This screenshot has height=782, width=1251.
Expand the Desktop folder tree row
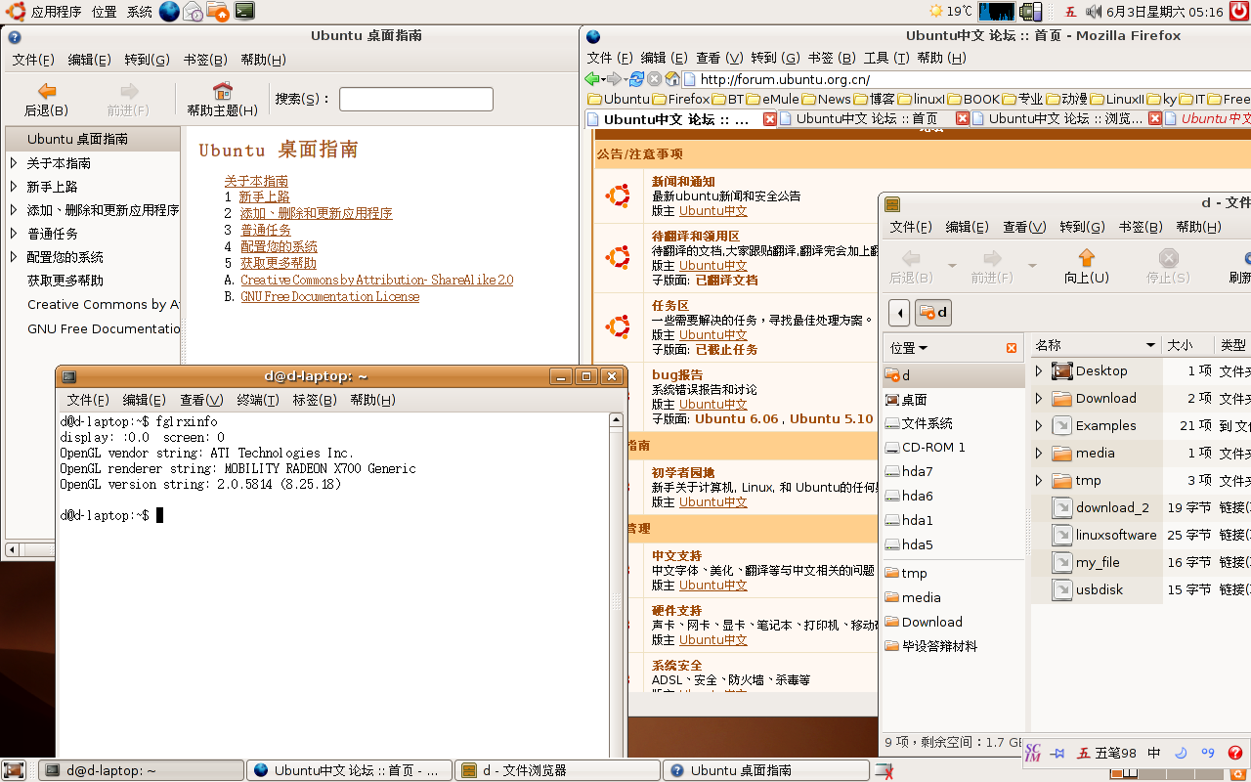click(1039, 370)
